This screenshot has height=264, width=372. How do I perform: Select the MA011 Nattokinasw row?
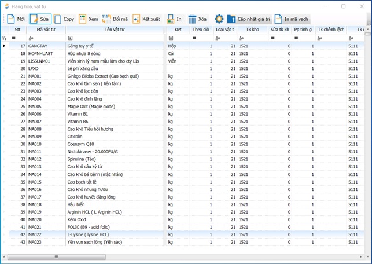[93, 152]
